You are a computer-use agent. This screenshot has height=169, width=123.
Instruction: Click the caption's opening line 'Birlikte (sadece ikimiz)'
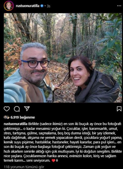coord(45,124)
